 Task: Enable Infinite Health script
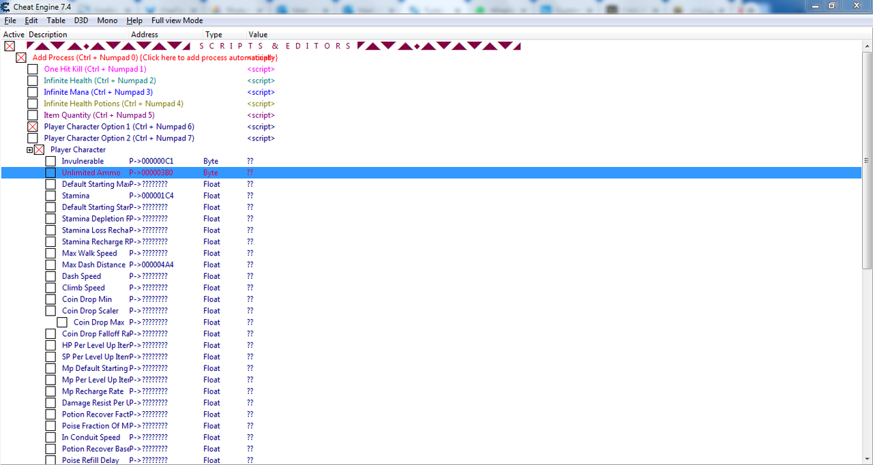(33, 81)
